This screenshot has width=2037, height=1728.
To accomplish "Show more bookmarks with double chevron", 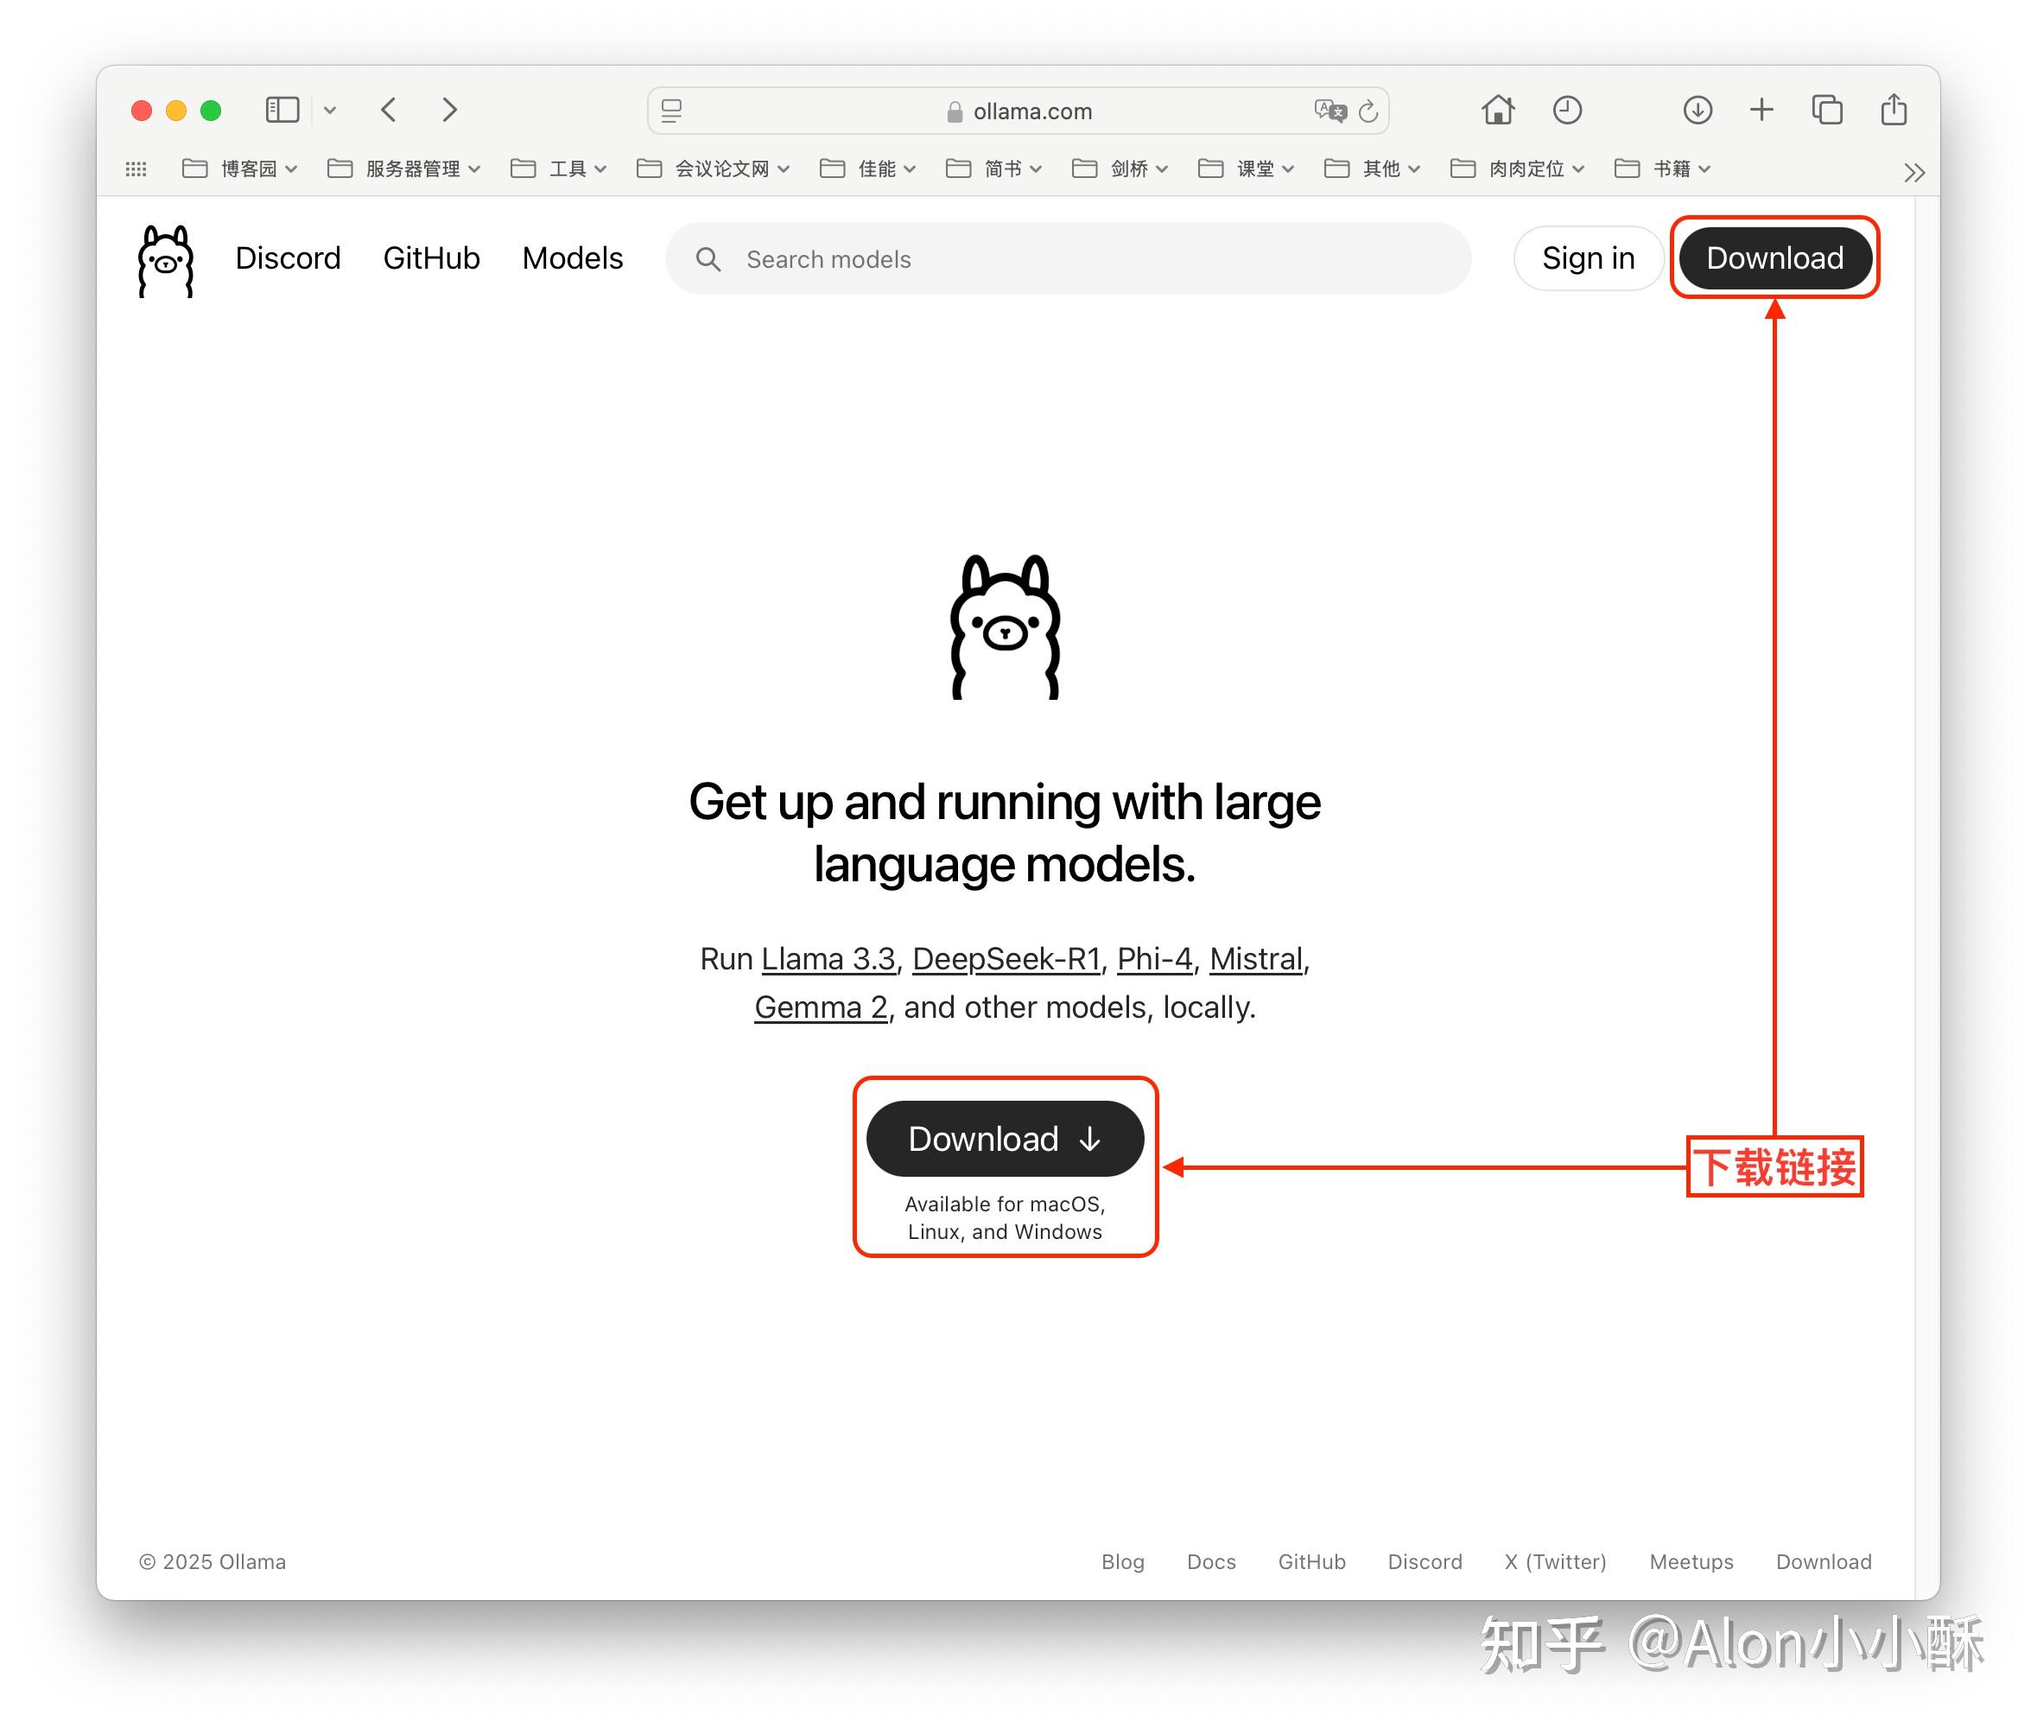I will click(x=1913, y=173).
